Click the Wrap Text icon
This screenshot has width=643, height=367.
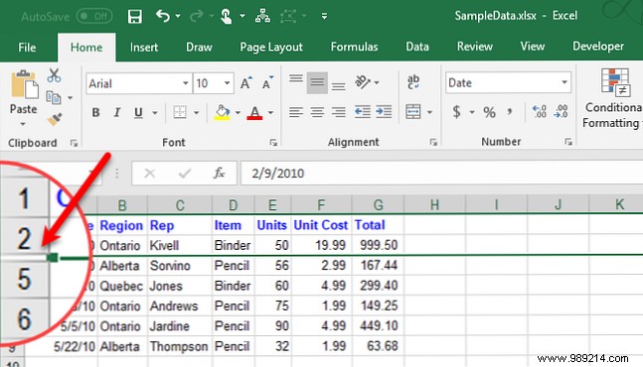pyautogui.click(x=413, y=82)
